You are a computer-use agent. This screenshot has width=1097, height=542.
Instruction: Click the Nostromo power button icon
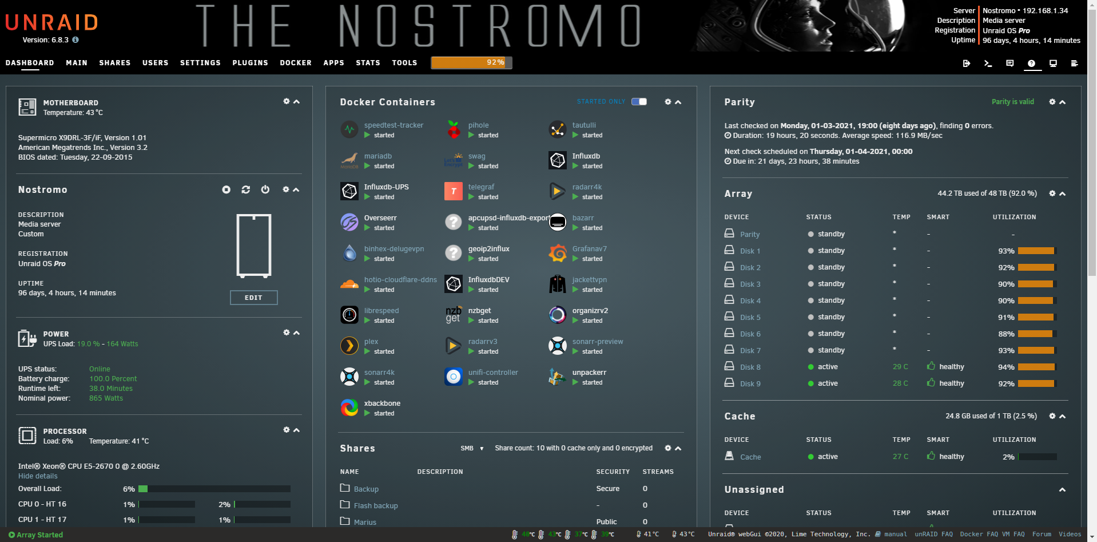click(265, 189)
